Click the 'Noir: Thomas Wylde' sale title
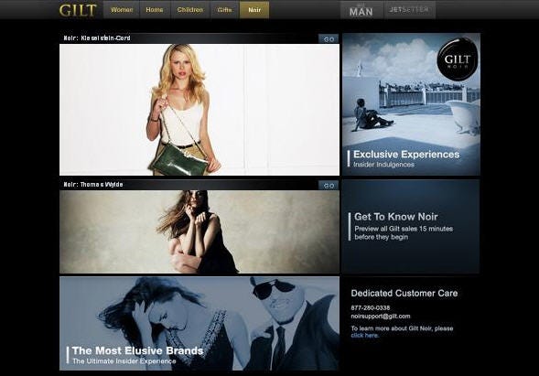 (93, 185)
